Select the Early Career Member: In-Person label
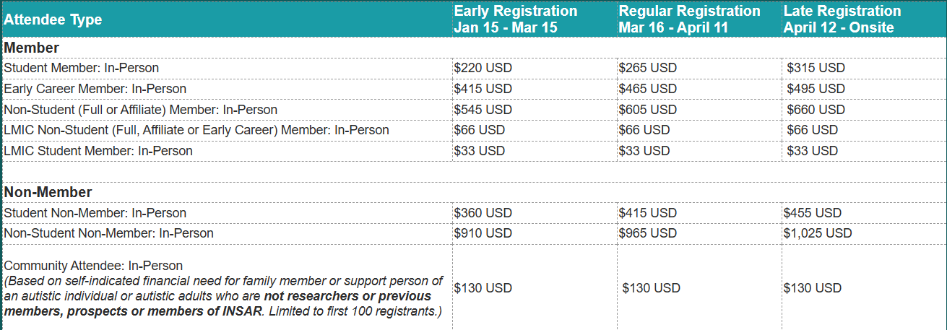The image size is (947, 330). pyautogui.click(x=95, y=89)
